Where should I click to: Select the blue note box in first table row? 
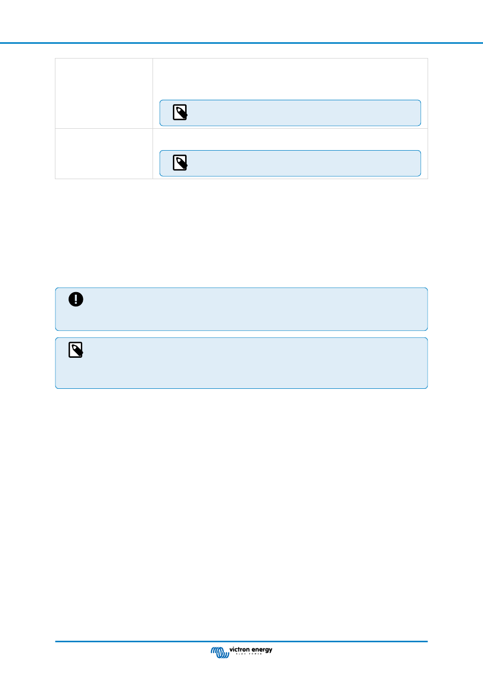[x=290, y=113]
